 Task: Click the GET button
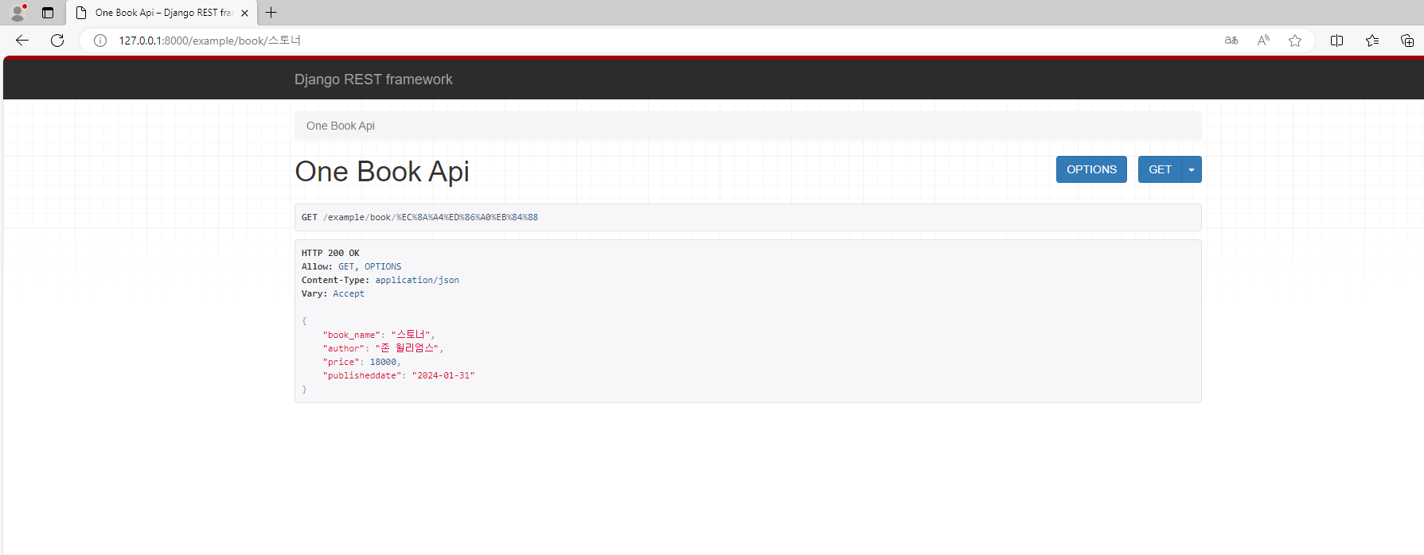pyautogui.click(x=1160, y=169)
